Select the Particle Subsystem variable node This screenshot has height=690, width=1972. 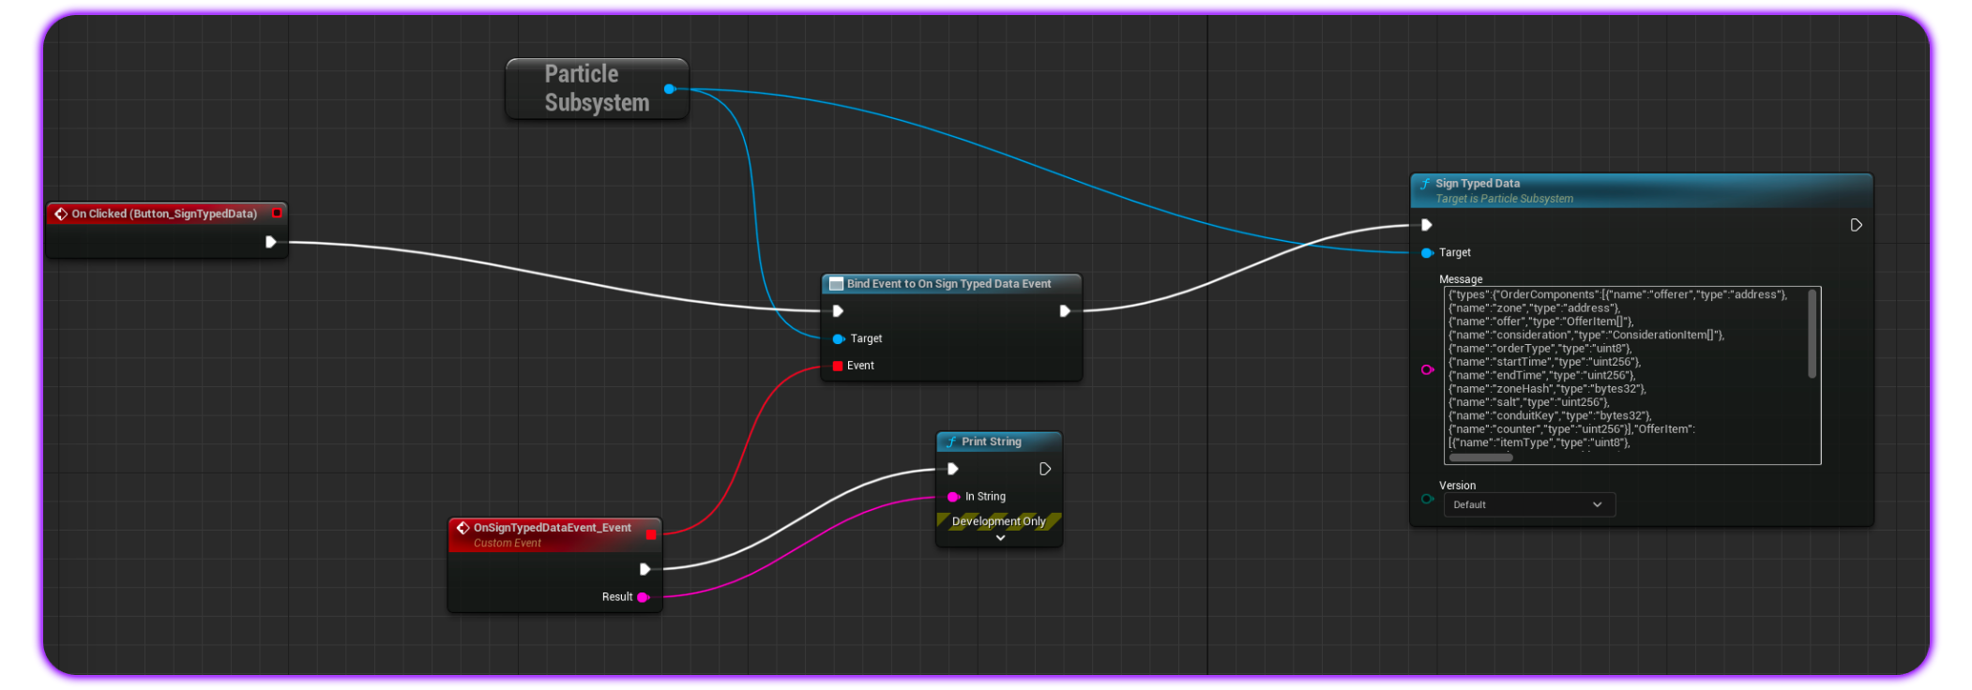[x=598, y=88]
